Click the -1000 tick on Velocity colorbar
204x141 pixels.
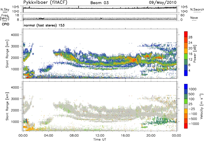point(194,124)
